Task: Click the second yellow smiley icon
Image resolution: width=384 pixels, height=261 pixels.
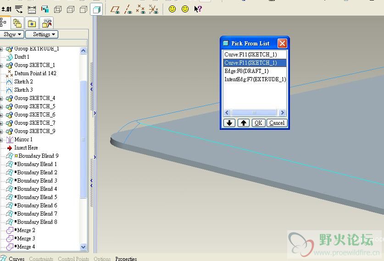Action: tap(185, 9)
